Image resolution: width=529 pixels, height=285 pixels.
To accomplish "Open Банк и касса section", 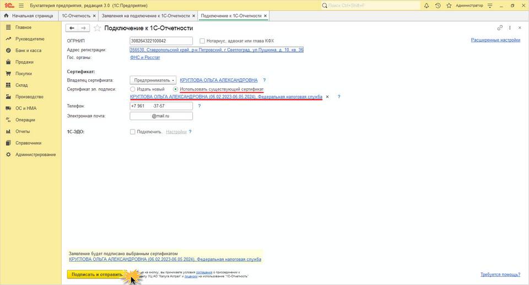I will 28,51.
